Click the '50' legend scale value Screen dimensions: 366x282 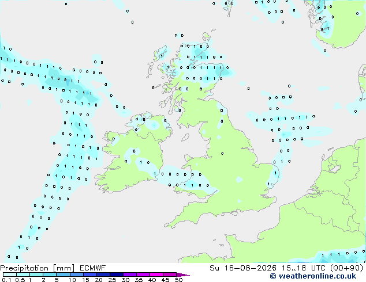[178, 280]
